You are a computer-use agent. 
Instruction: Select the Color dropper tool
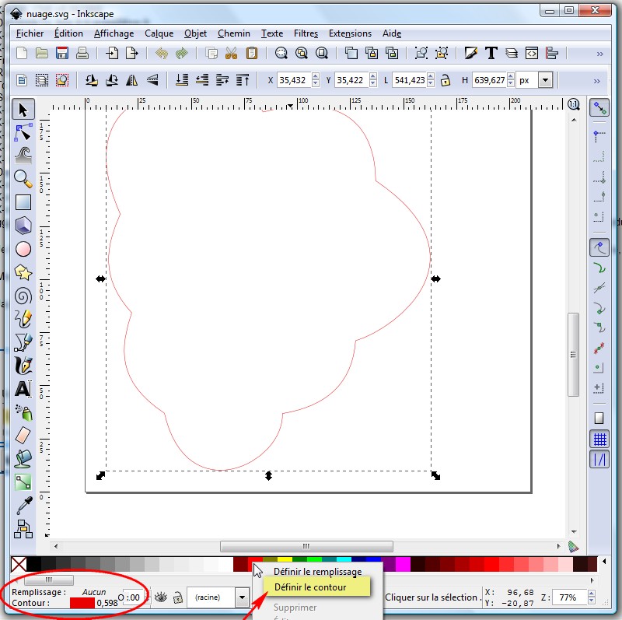[23, 506]
